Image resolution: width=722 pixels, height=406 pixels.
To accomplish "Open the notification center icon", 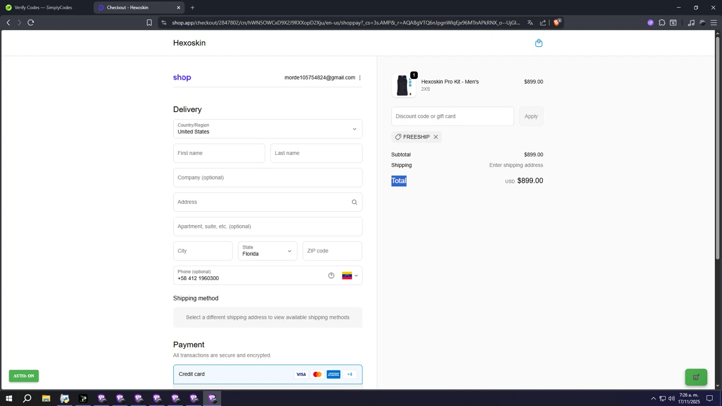I will pyautogui.click(x=709, y=398).
